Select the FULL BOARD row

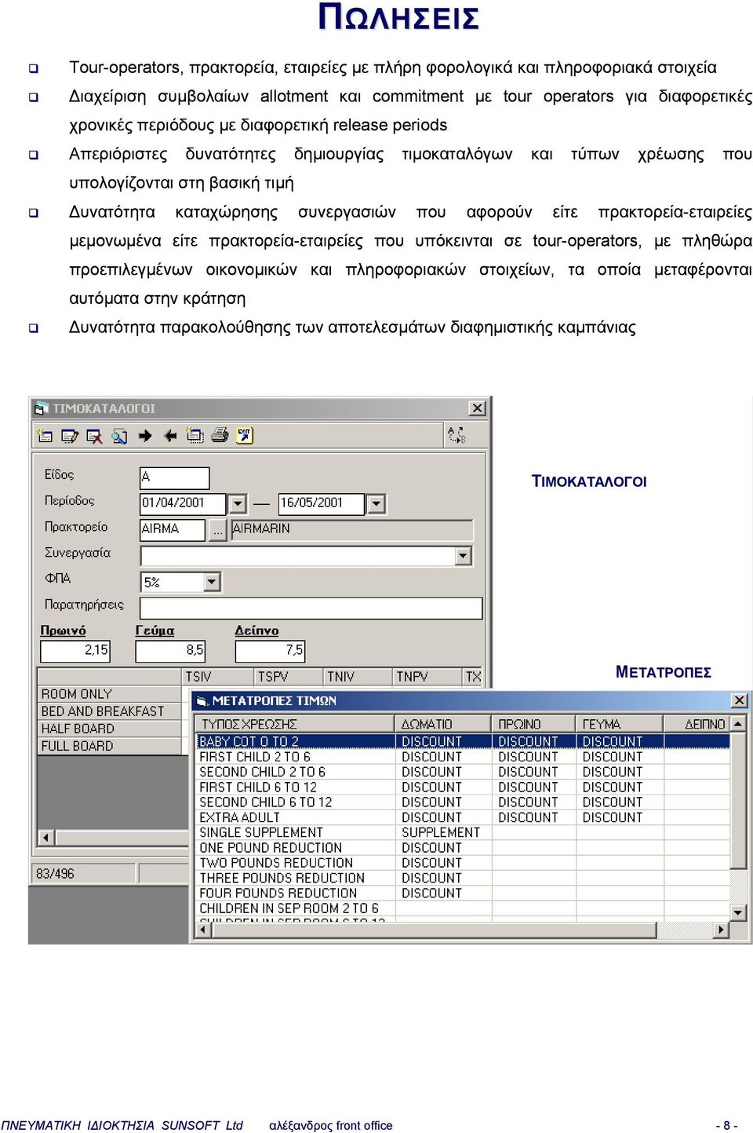[x=110, y=746]
